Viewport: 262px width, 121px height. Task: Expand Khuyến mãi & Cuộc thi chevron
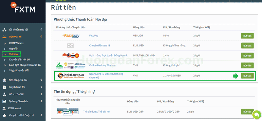pos(41,115)
